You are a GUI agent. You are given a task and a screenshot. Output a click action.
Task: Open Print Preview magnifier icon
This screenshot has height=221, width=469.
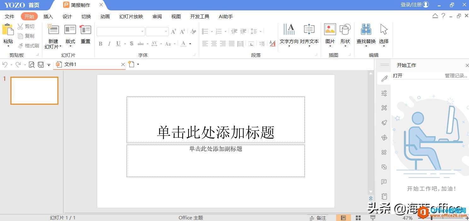pos(32,64)
